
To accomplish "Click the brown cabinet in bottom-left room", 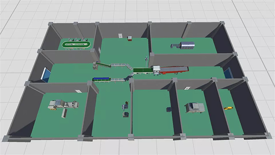I will 64,113.
